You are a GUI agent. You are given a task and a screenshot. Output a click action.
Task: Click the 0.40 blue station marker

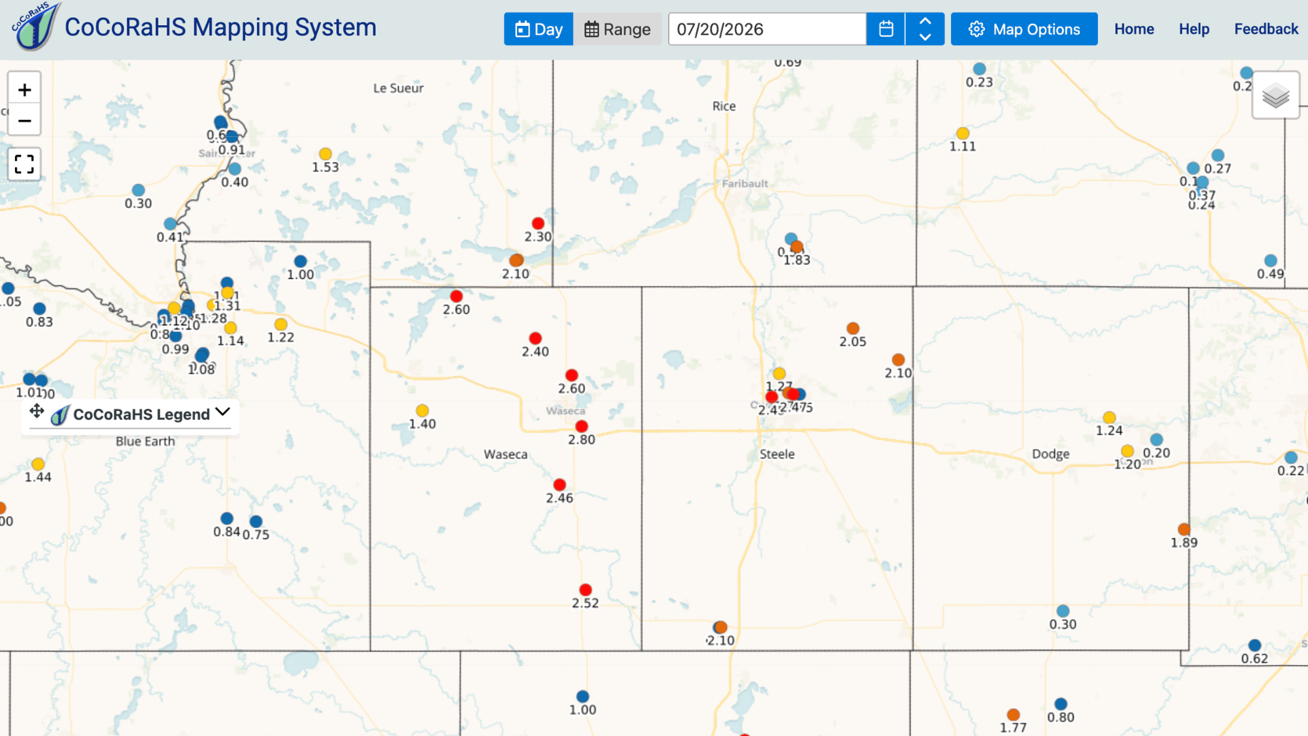click(235, 169)
